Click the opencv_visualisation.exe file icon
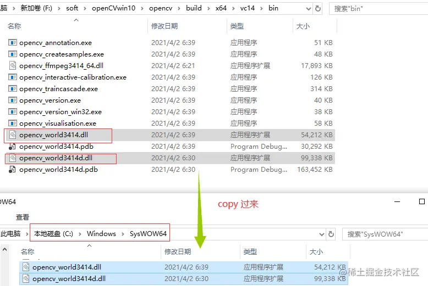The height and width of the screenshot is (286, 428). (13, 123)
